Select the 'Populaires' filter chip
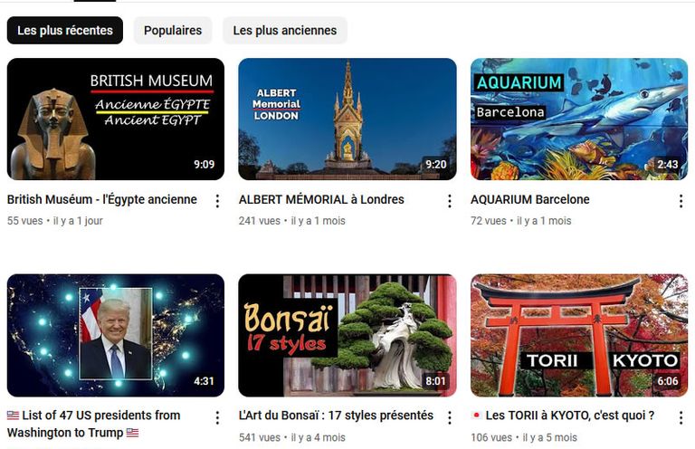Image resolution: width=695 pixels, height=449 pixels. click(173, 31)
